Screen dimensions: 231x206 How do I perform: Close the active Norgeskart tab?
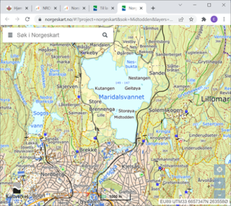point(141,8)
